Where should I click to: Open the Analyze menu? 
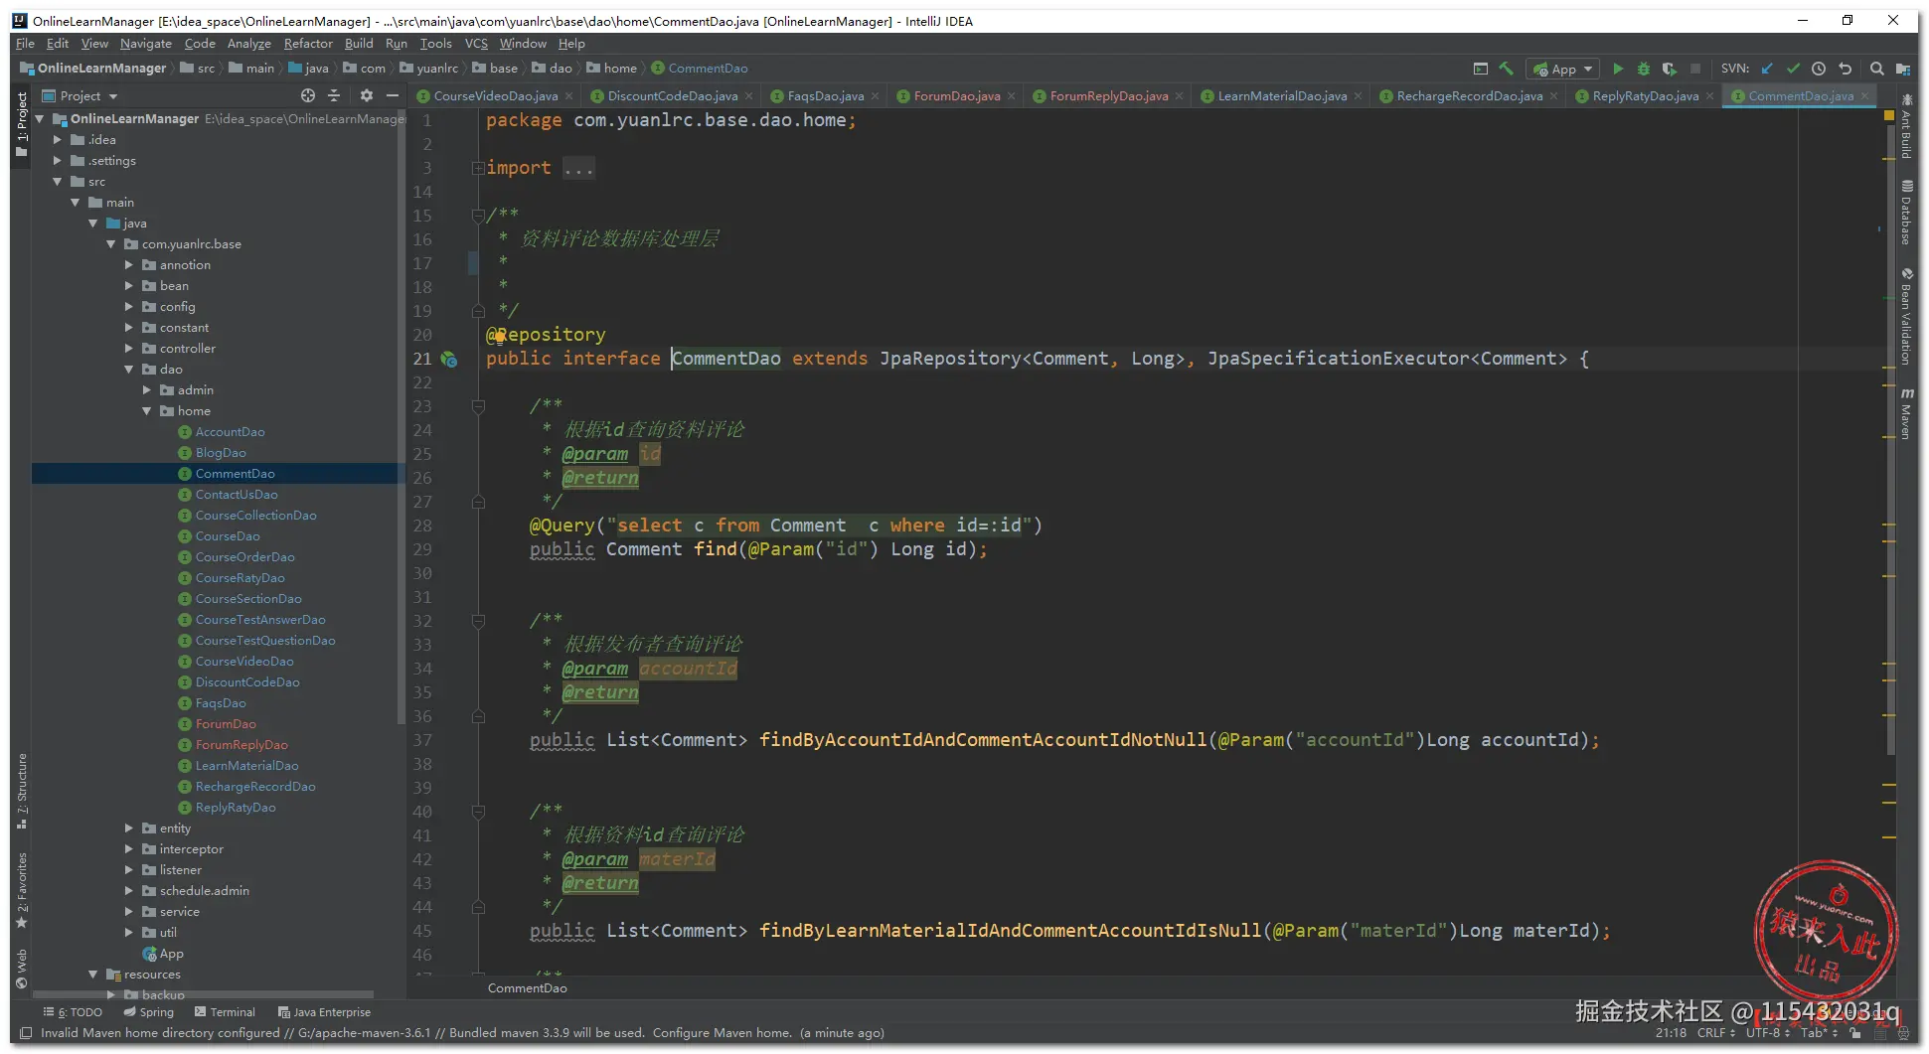(248, 44)
